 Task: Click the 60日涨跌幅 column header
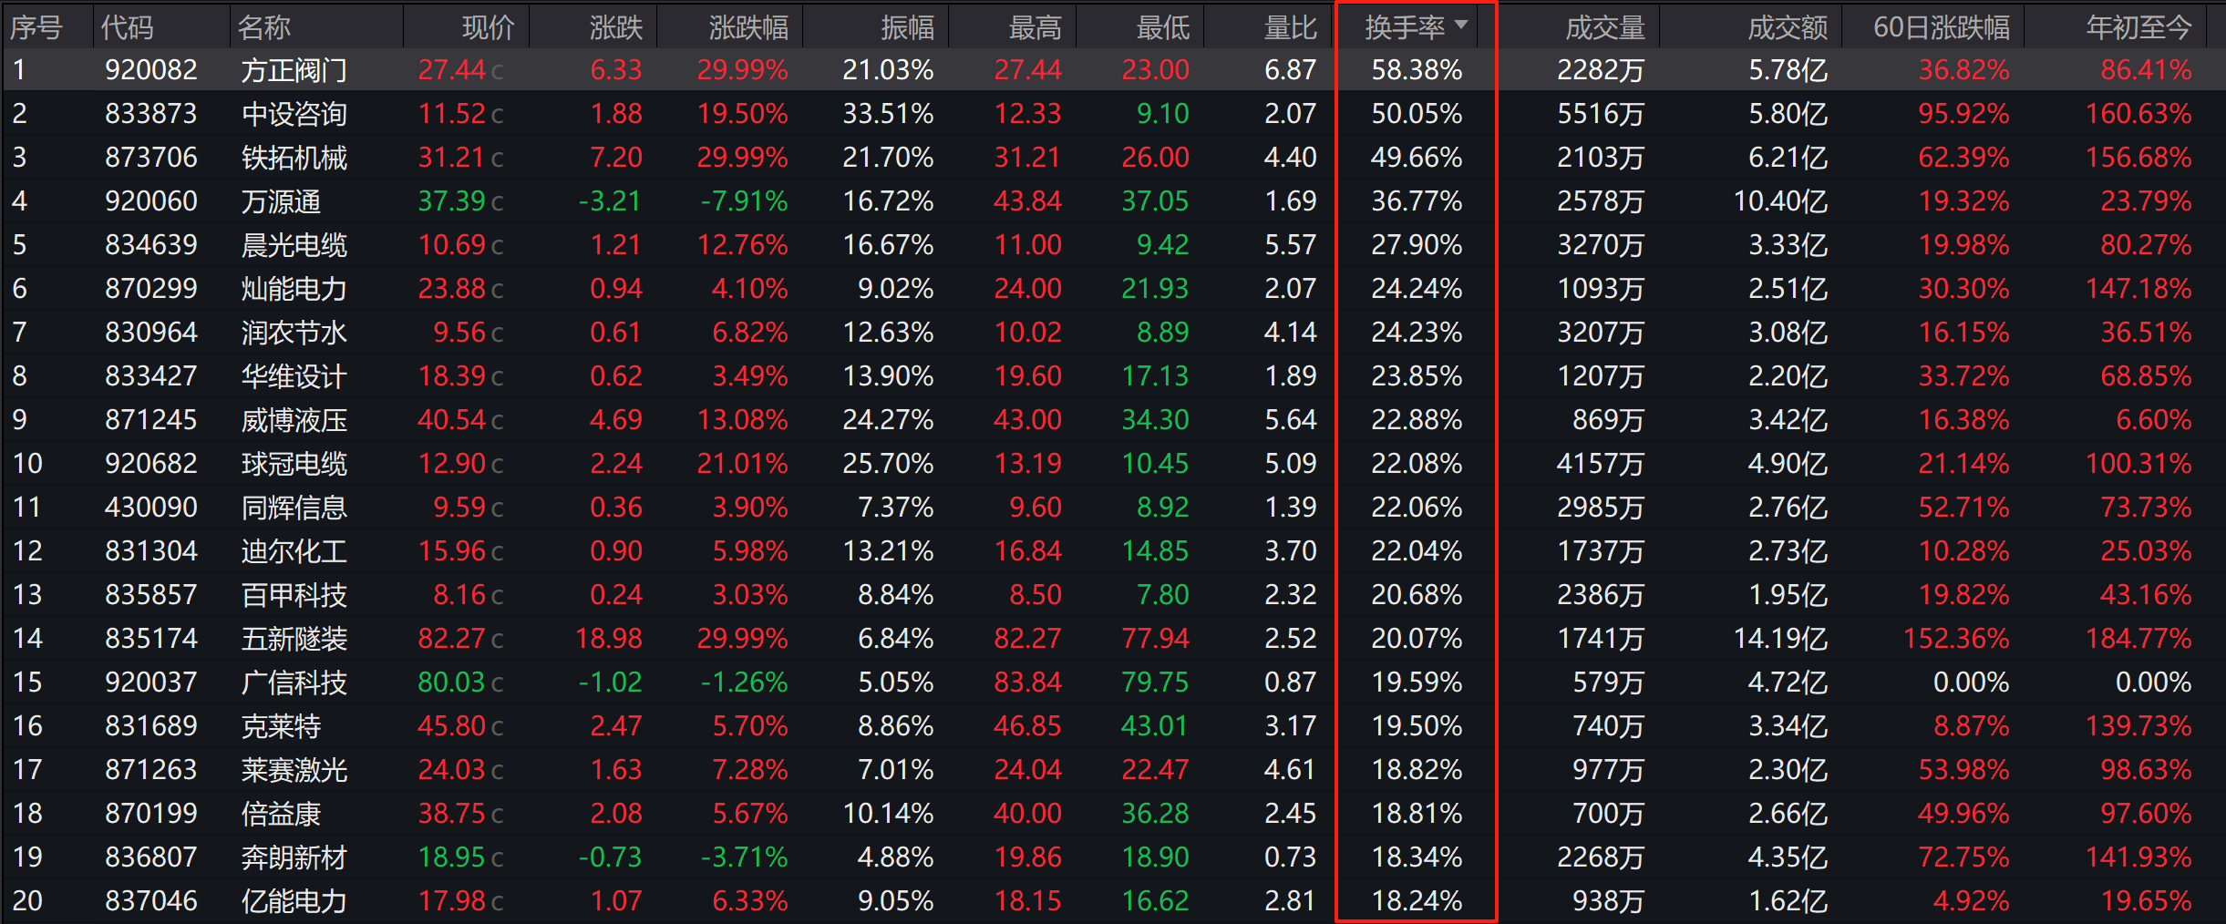pyautogui.click(x=1942, y=27)
